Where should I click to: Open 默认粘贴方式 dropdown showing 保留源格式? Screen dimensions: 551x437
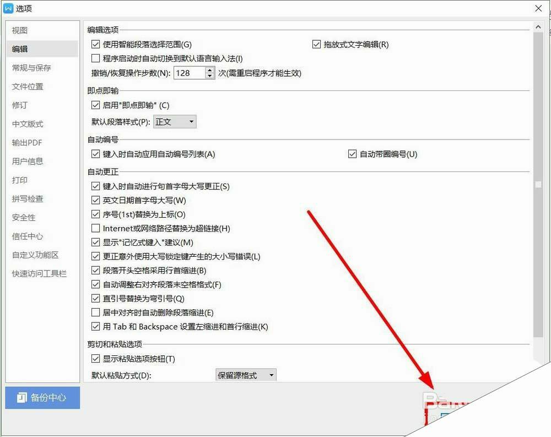(246, 375)
